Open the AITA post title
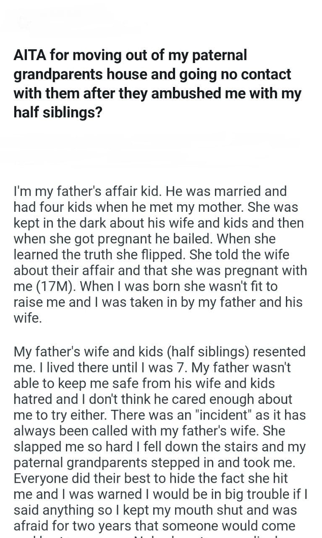This screenshot has height=538, width=322. [157, 84]
